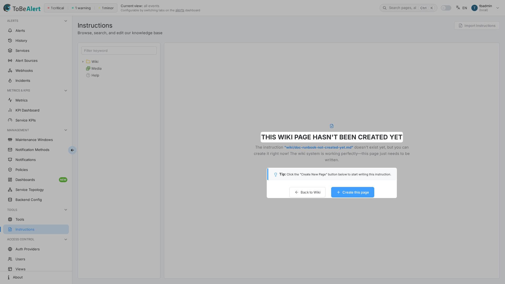Go to Dashboards menu item

36,180
